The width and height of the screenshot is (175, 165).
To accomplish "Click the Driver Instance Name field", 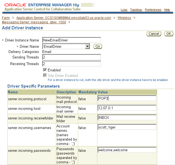I will click(x=72, y=40).
